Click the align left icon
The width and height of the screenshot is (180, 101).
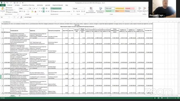(39, 11)
